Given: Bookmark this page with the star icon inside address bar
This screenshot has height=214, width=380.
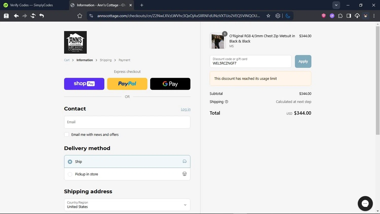Looking at the screenshot, I should click(268, 16).
